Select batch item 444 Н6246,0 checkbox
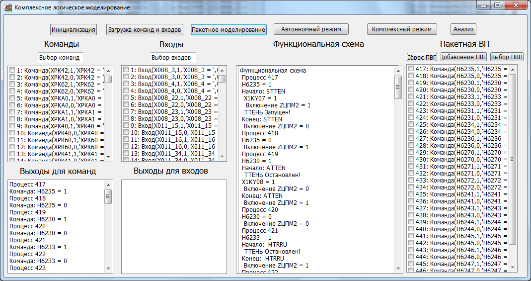This screenshot has height=281, width=531. click(411, 257)
